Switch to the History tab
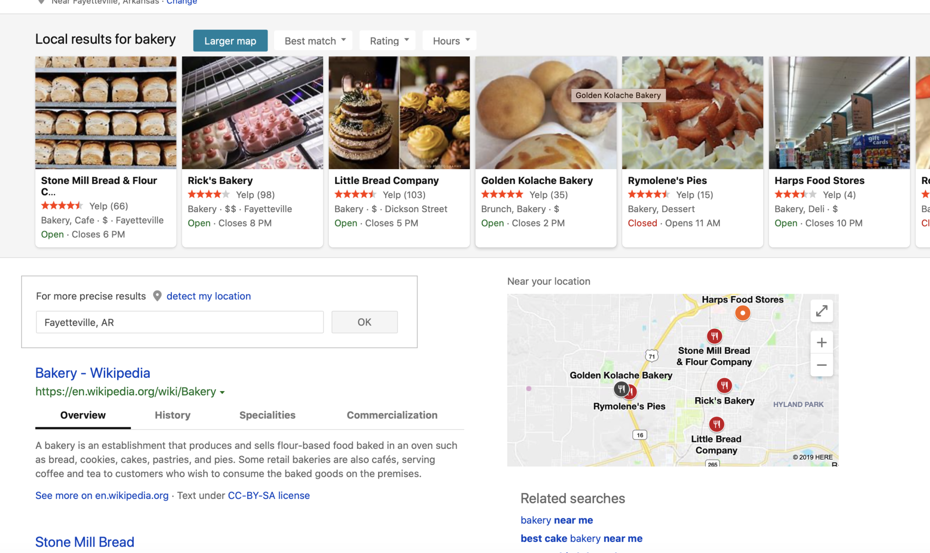 (x=173, y=415)
